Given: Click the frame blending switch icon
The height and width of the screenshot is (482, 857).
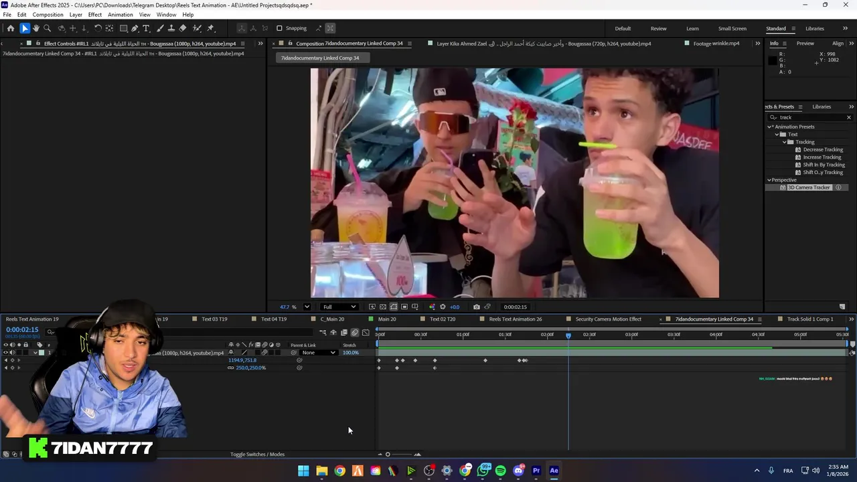Looking at the screenshot, I should coord(344,333).
